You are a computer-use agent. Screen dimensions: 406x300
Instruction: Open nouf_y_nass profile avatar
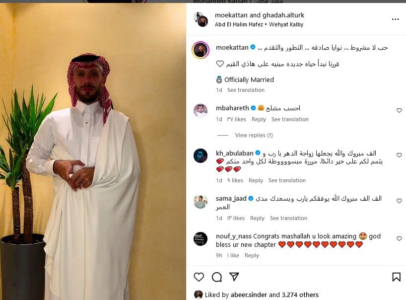point(201,238)
